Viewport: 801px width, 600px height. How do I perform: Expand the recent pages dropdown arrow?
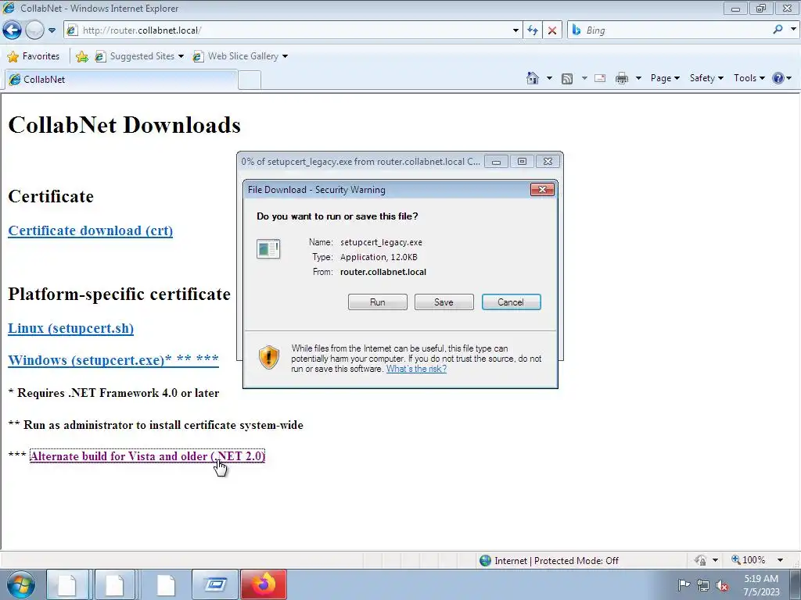(x=52, y=30)
